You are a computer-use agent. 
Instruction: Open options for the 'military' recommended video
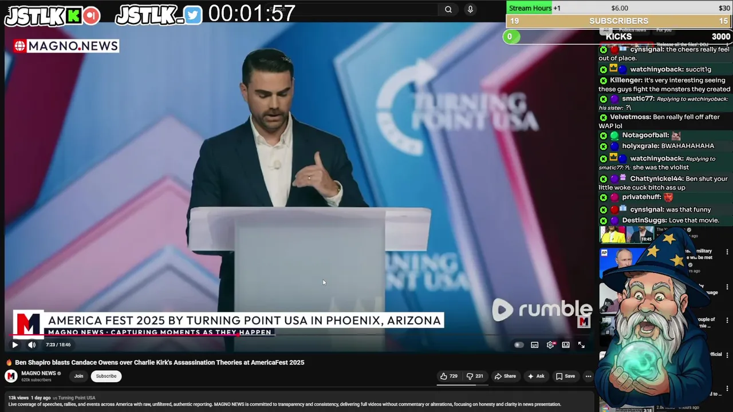[x=727, y=252]
